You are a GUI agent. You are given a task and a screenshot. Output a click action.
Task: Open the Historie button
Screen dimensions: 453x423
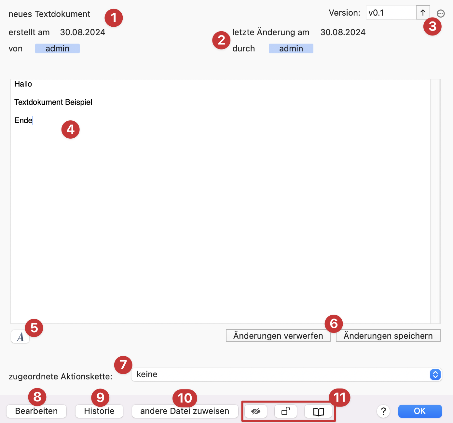click(x=99, y=411)
